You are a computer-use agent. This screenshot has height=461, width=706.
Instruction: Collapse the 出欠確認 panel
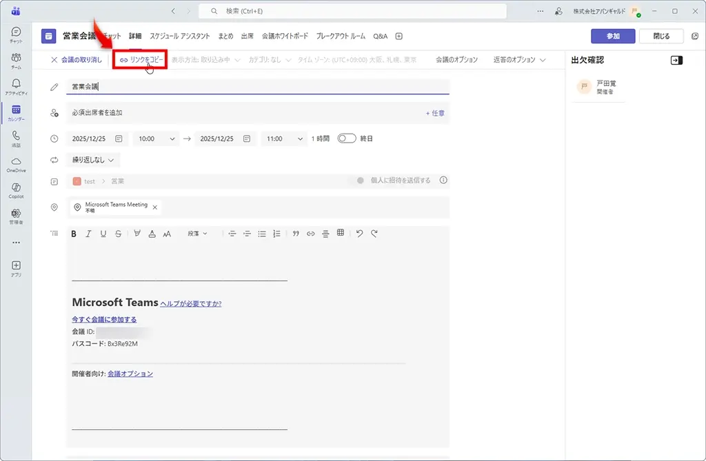tap(676, 61)
